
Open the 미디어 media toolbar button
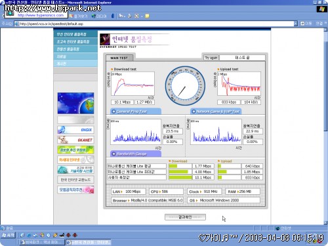[x=99, y=16]
